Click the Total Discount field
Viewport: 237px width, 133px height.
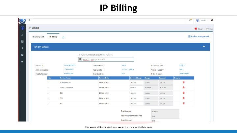(x=165, y=121)
